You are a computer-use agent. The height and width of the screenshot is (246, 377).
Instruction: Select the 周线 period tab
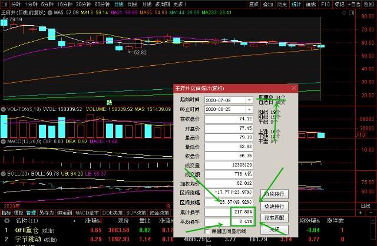[133, 4]
